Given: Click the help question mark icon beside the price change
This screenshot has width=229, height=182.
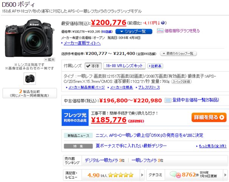Looking at the screenshot, I should (x=163, y=23).
